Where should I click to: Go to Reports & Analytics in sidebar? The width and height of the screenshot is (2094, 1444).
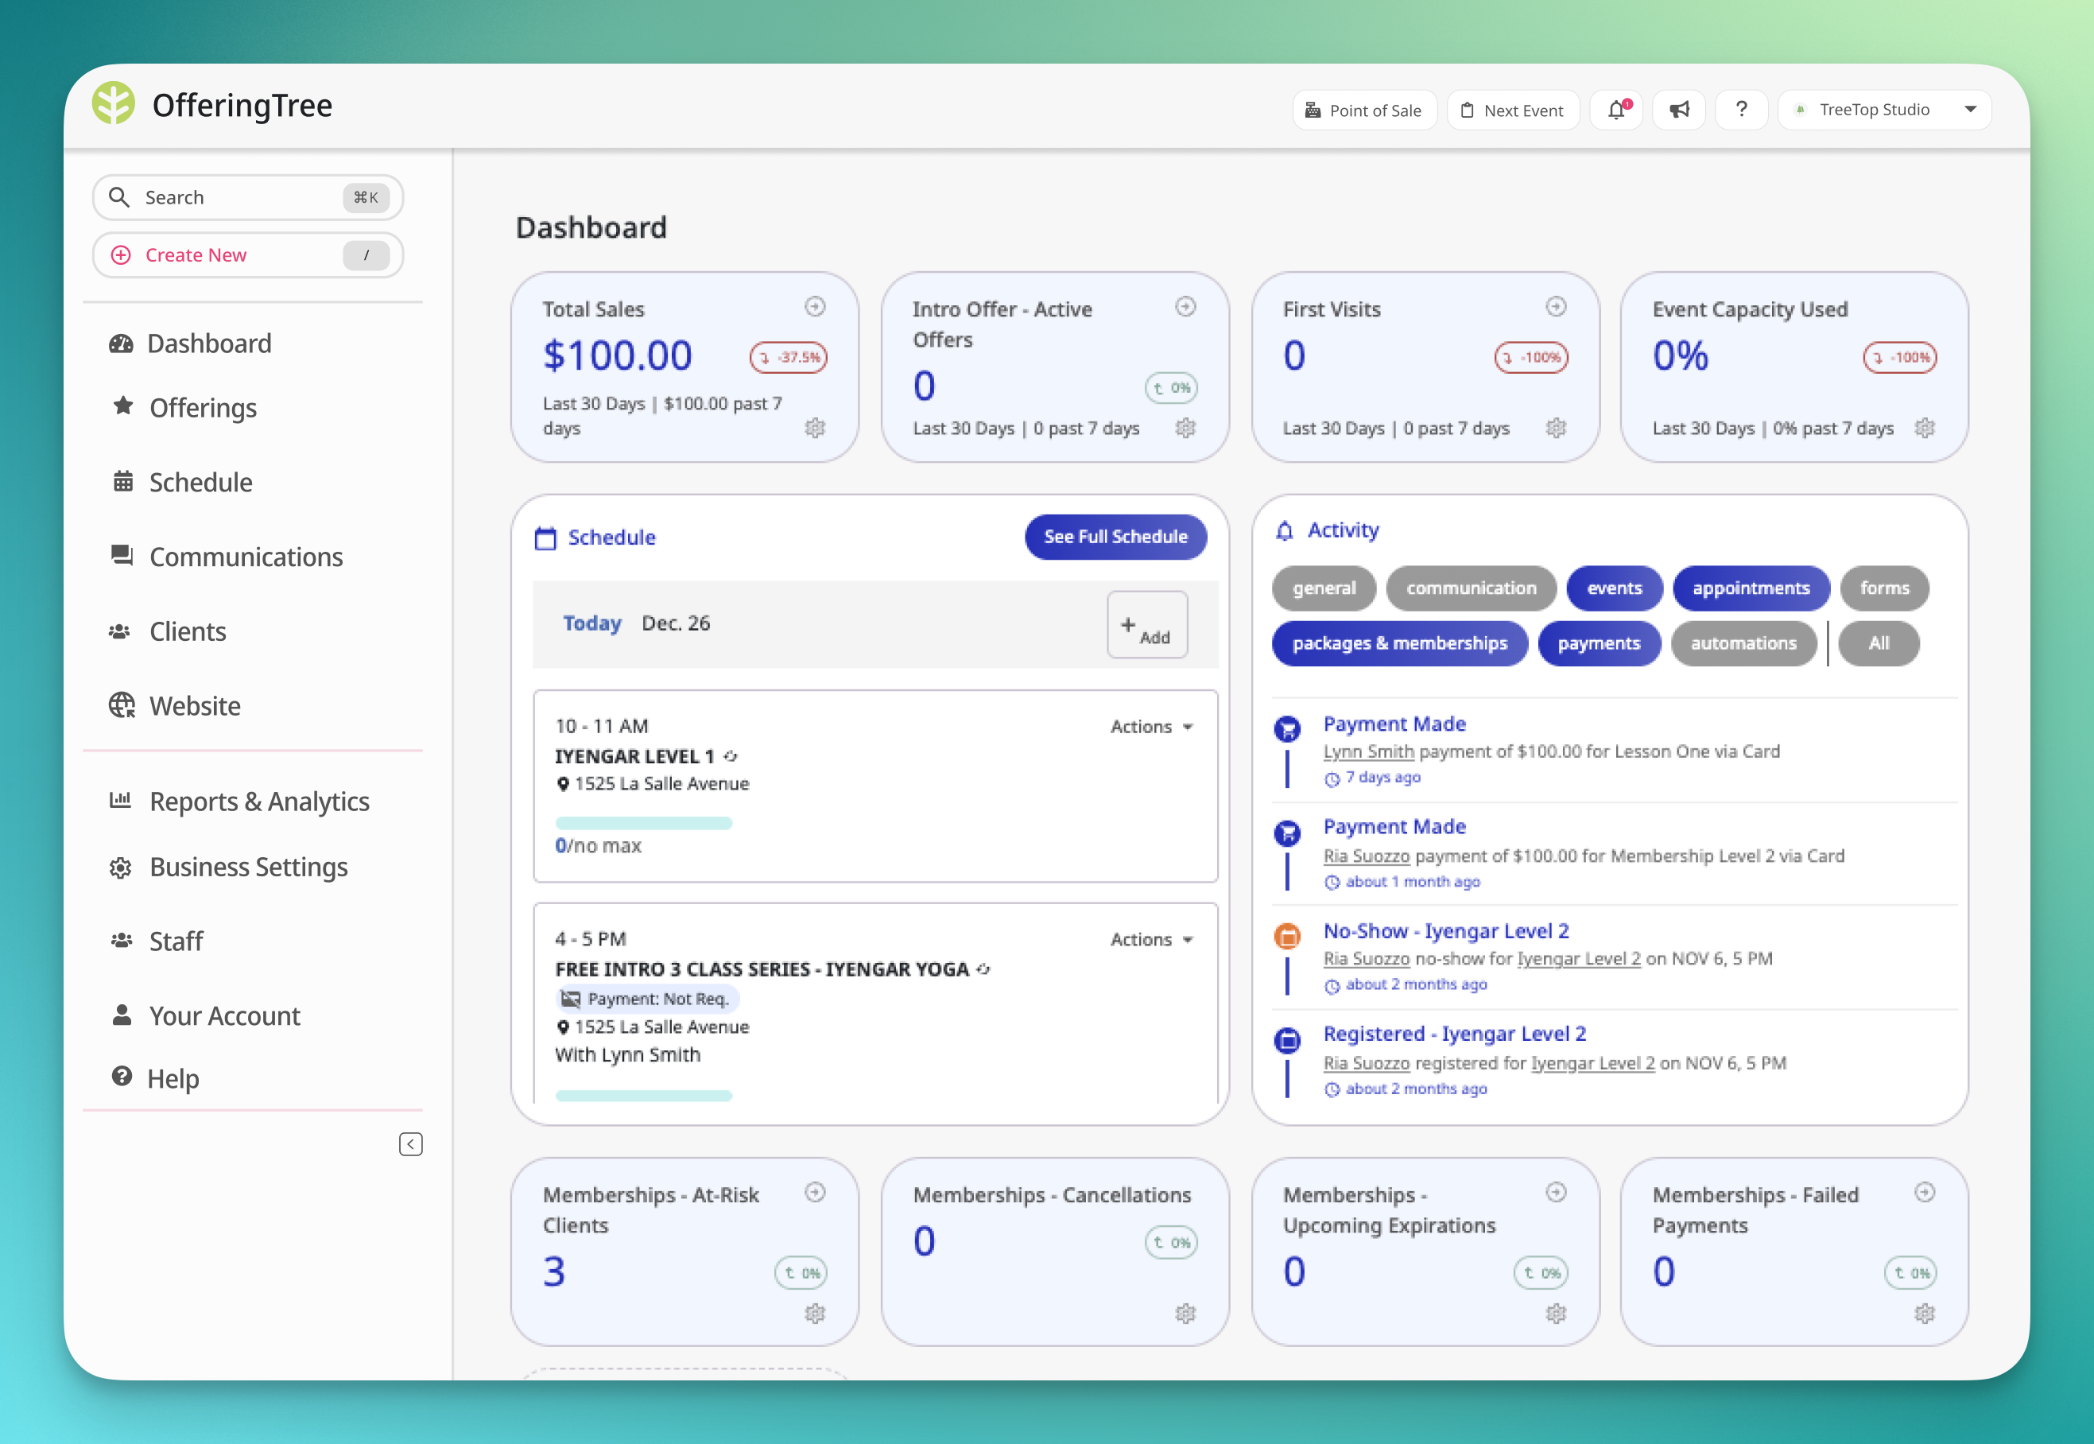[258, 802]
